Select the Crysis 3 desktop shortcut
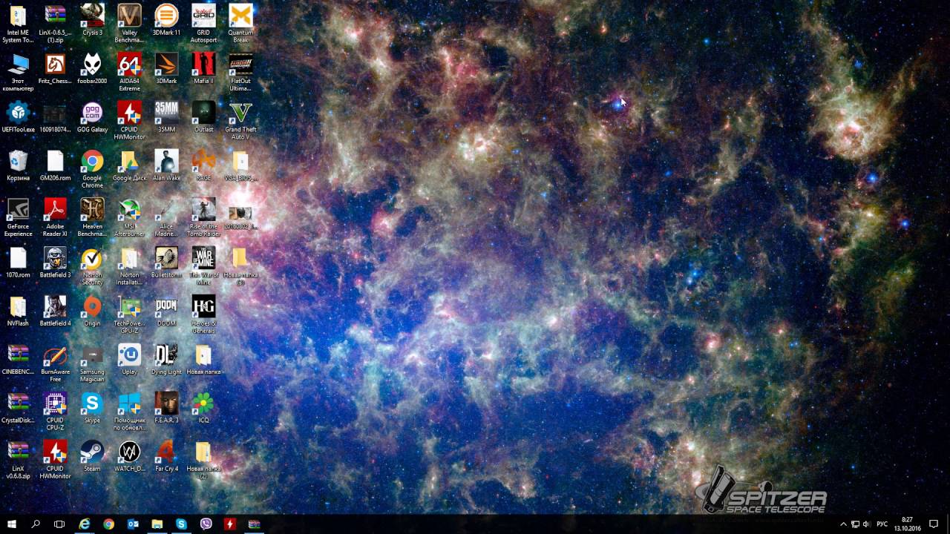Viewport: 950px width, 534px height. coord(92,20)
